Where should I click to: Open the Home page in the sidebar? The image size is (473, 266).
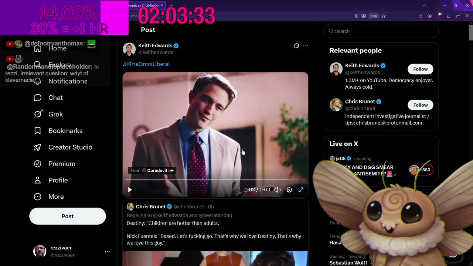coord(50,48)
